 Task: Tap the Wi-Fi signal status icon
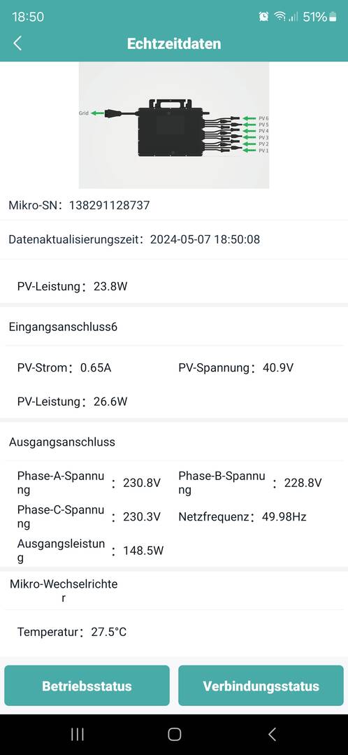280,17
